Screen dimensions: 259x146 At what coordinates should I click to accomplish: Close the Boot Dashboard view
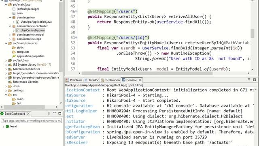(x=28, y=114)
